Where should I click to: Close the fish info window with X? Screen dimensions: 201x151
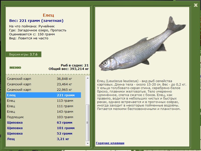196,5
